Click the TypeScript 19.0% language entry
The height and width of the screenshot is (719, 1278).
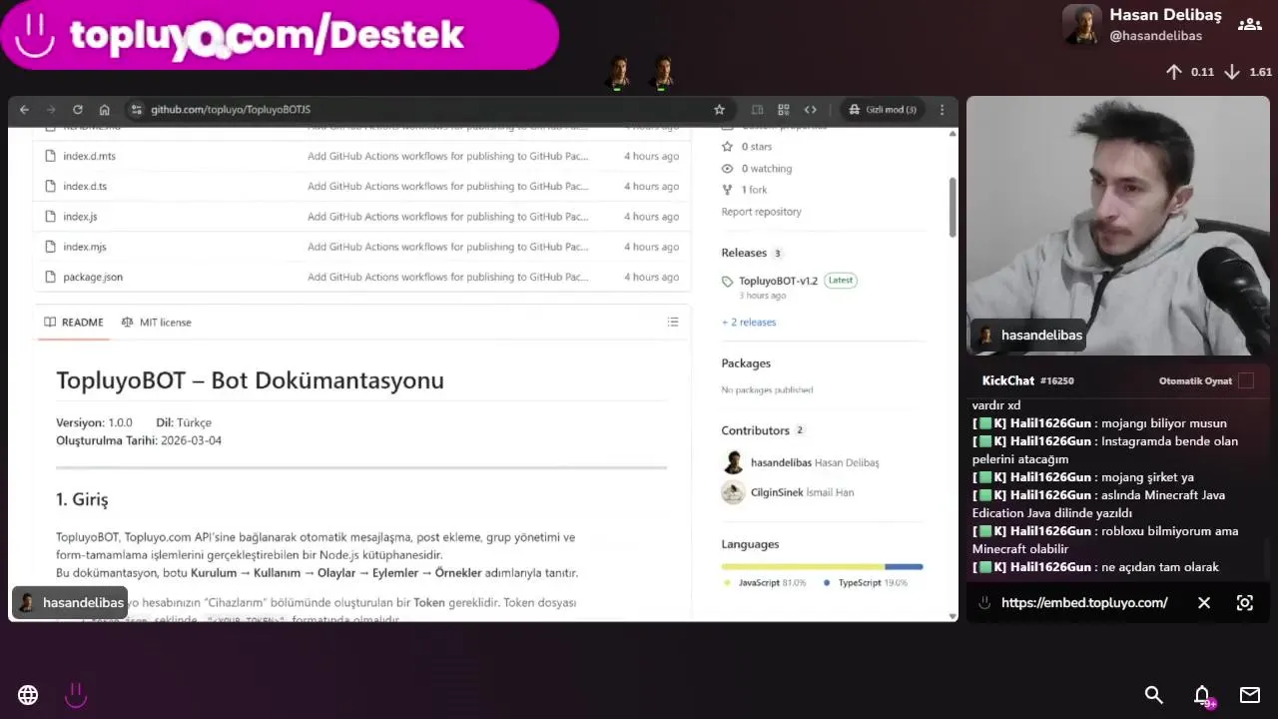tap(865, 582)
